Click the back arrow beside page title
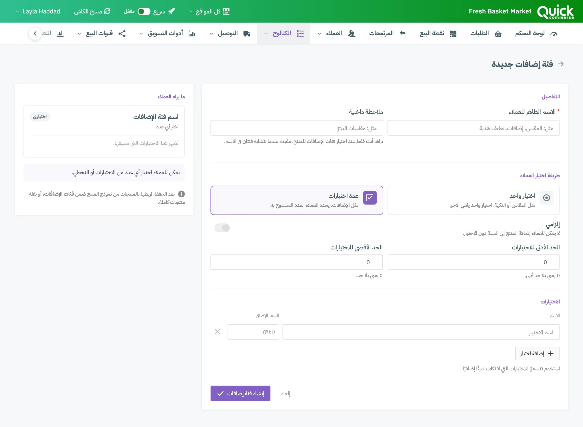Viewport: 583px width, 427px height. [x=561, y=64]
